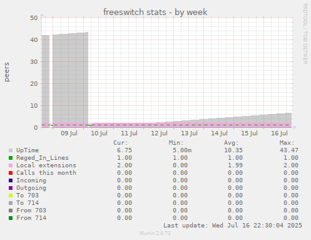Click the y-axis value 50
Image resolution: width=311 pixels, height=240 pixels.
(x=34, y=18)
